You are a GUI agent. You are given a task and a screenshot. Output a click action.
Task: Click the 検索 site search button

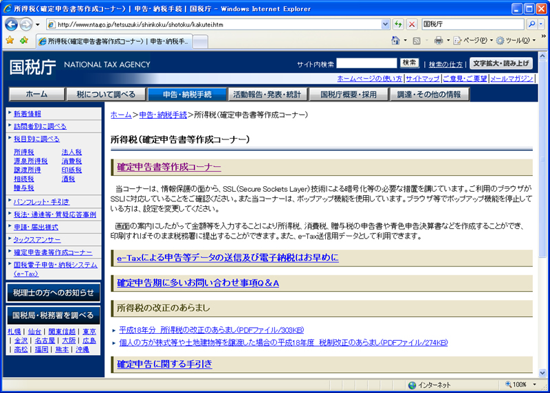[410, 63]
